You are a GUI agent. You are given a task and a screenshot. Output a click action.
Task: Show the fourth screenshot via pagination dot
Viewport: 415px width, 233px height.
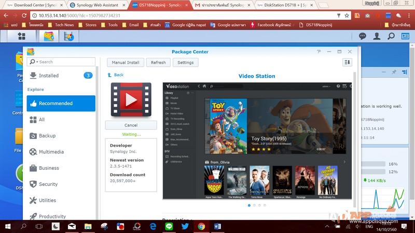tap(265, 205)
